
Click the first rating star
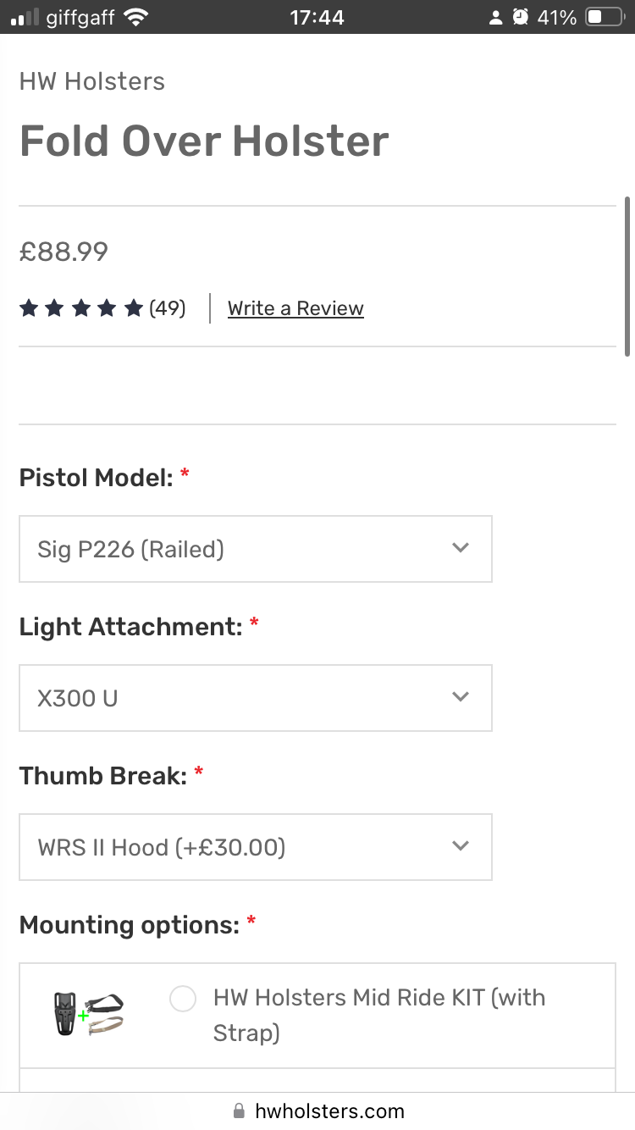coord(29,308)
